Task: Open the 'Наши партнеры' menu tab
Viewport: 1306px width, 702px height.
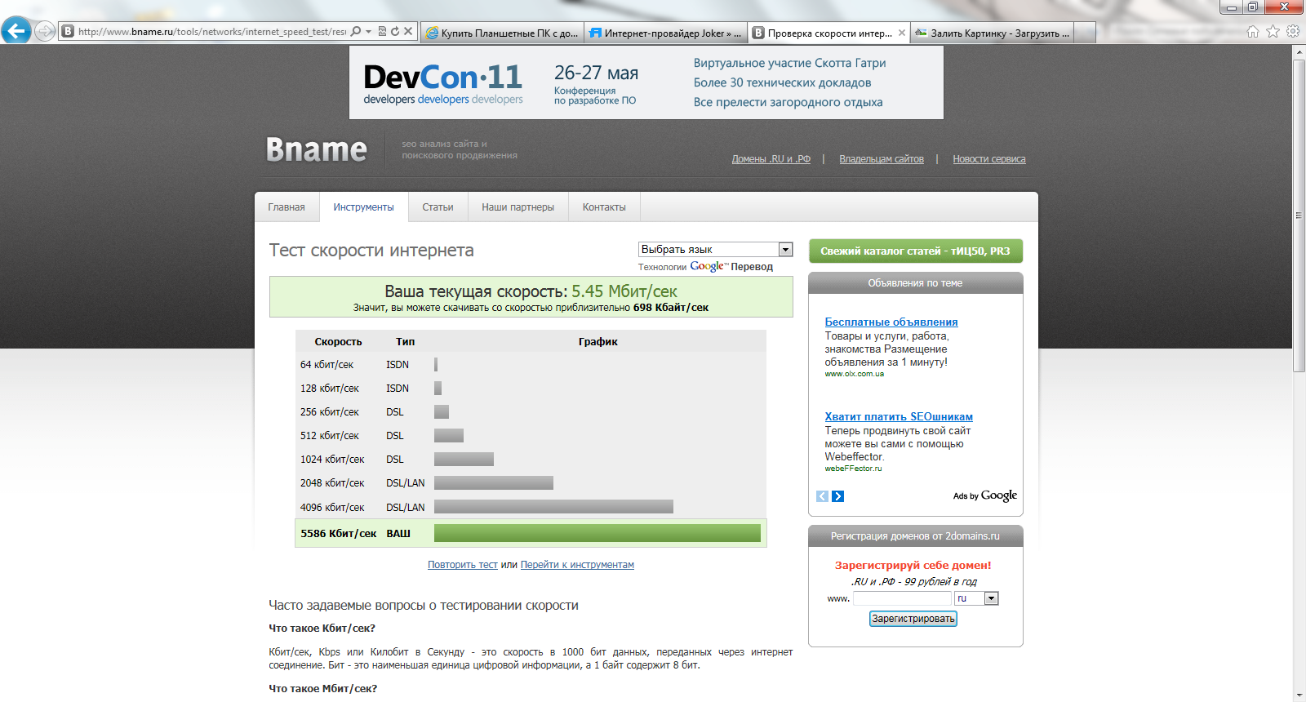Action: coord(518,207)
